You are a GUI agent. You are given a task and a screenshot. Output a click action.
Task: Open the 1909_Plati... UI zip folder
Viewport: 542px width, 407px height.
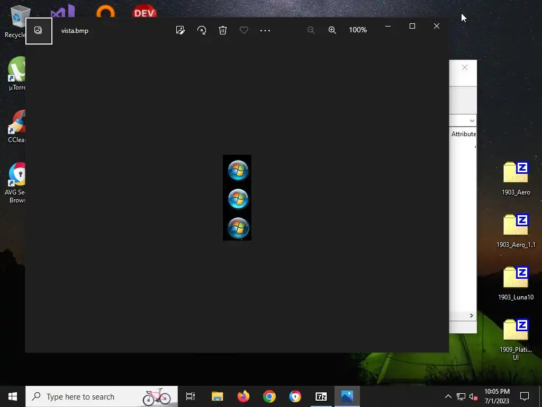pyautogui.click(x=516, y=340)
